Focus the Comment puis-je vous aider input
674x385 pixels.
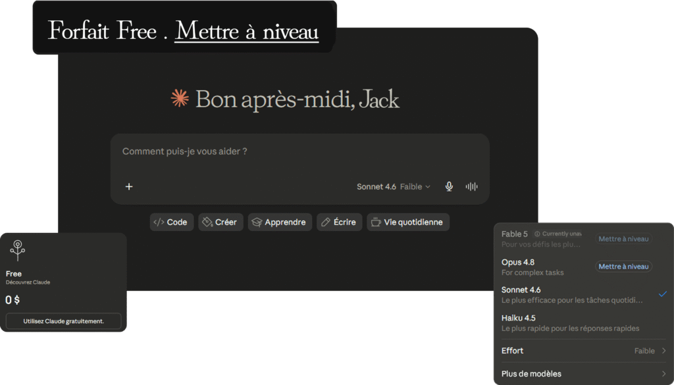(299, 151)
